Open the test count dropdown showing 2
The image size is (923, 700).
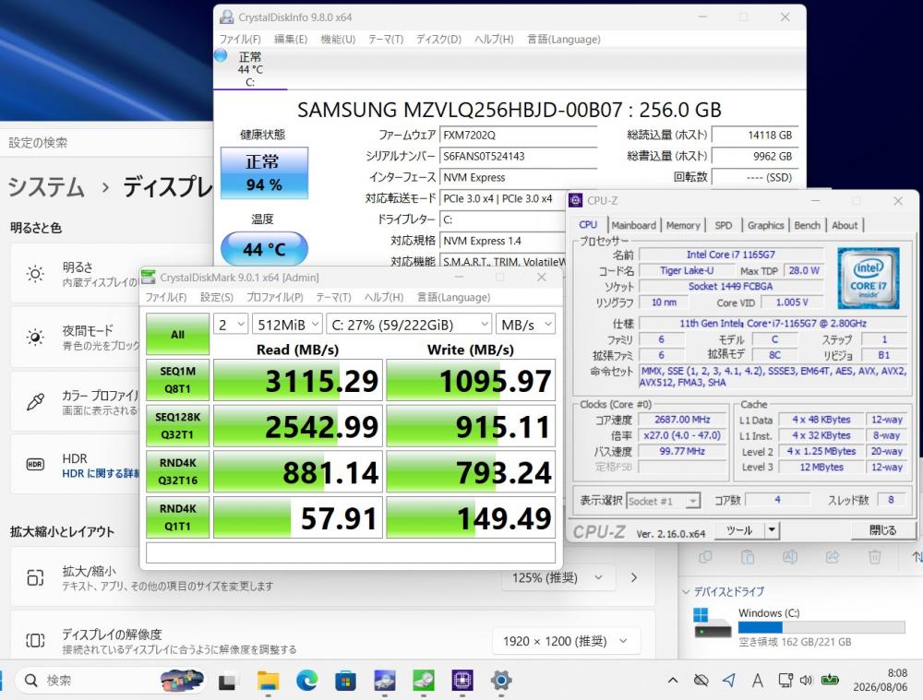(230, 324)
